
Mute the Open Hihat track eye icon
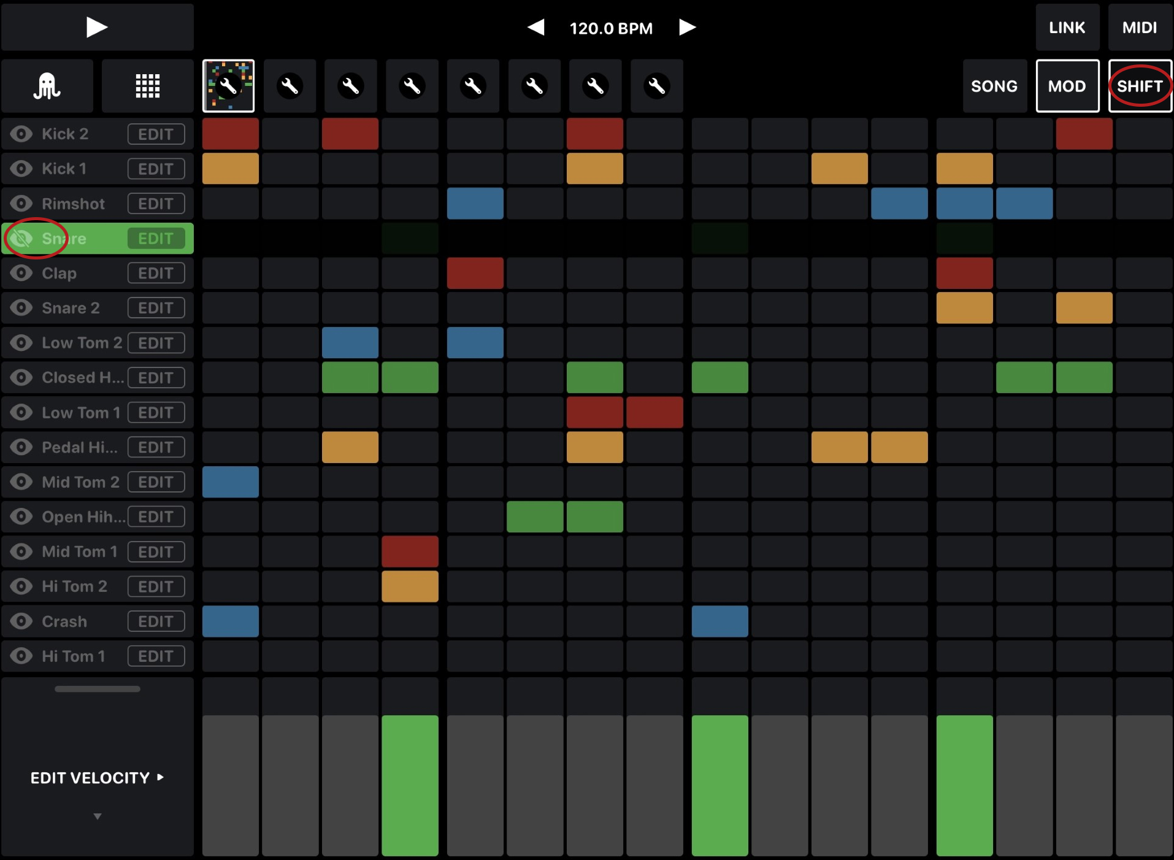click(21, 517)
